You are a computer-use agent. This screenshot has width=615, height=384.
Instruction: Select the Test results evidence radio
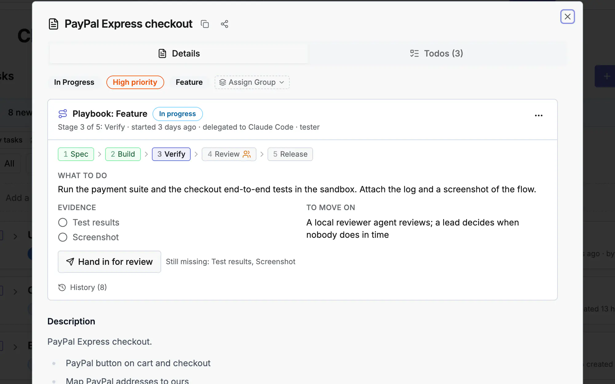63,222
